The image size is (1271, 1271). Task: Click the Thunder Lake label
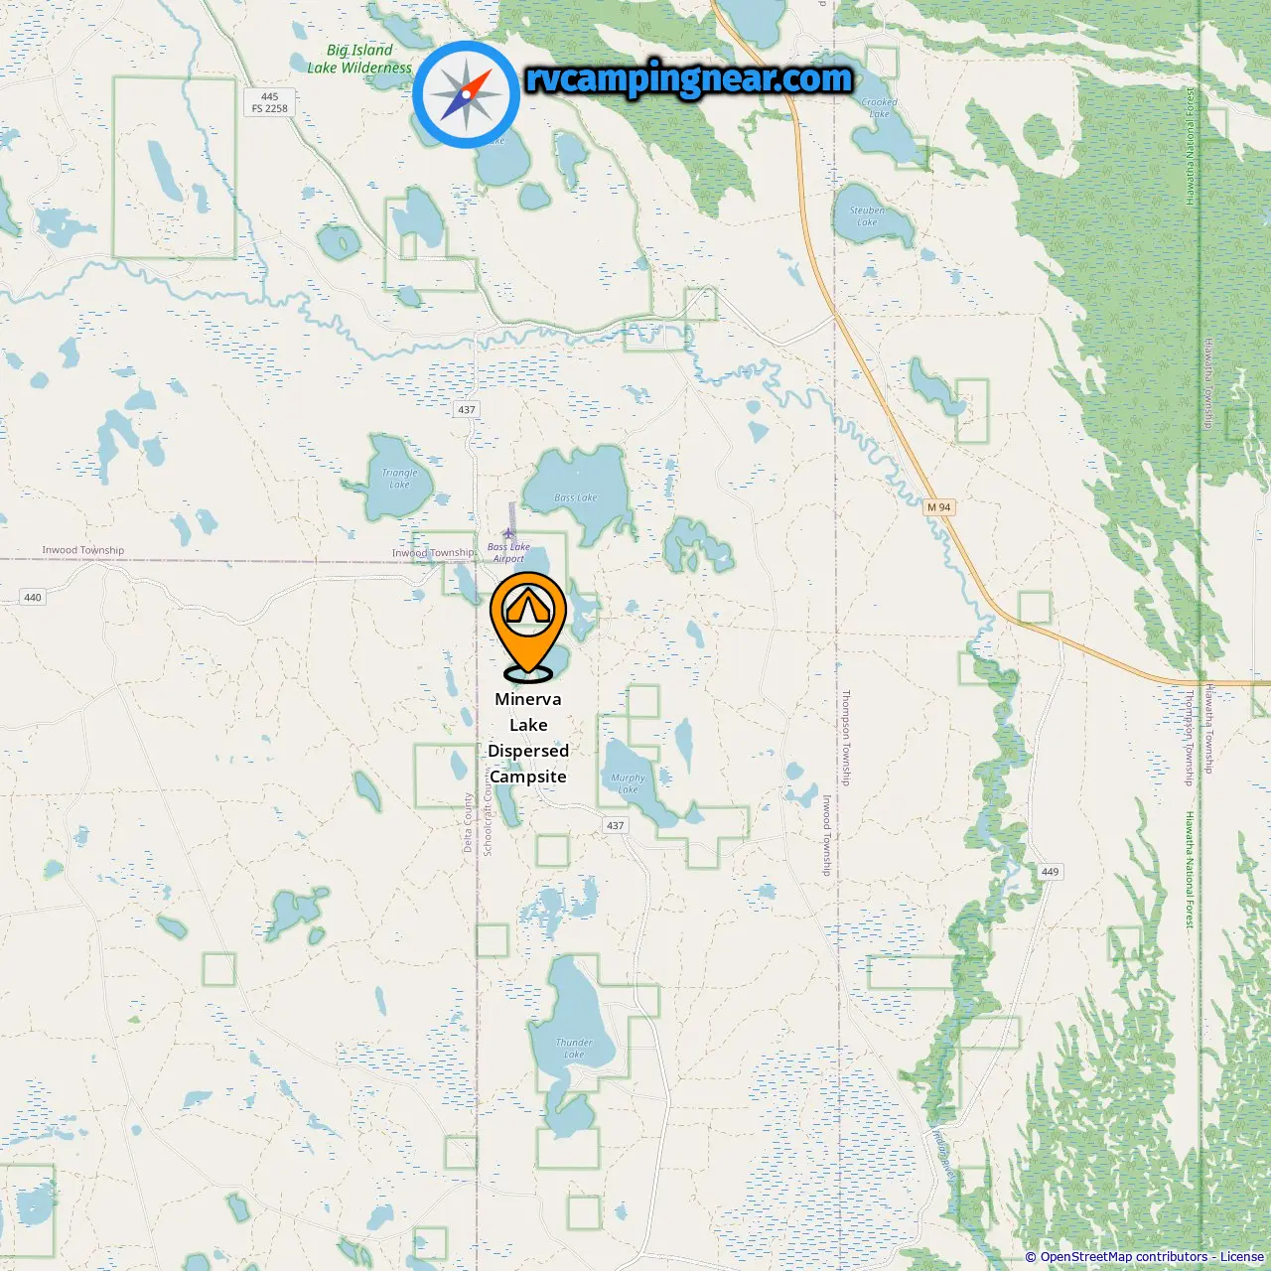pyautogui.click(x=574, y=1049)
